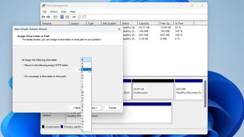
Task: Click the 32 % free cell
Action: (x=178, y=27)
